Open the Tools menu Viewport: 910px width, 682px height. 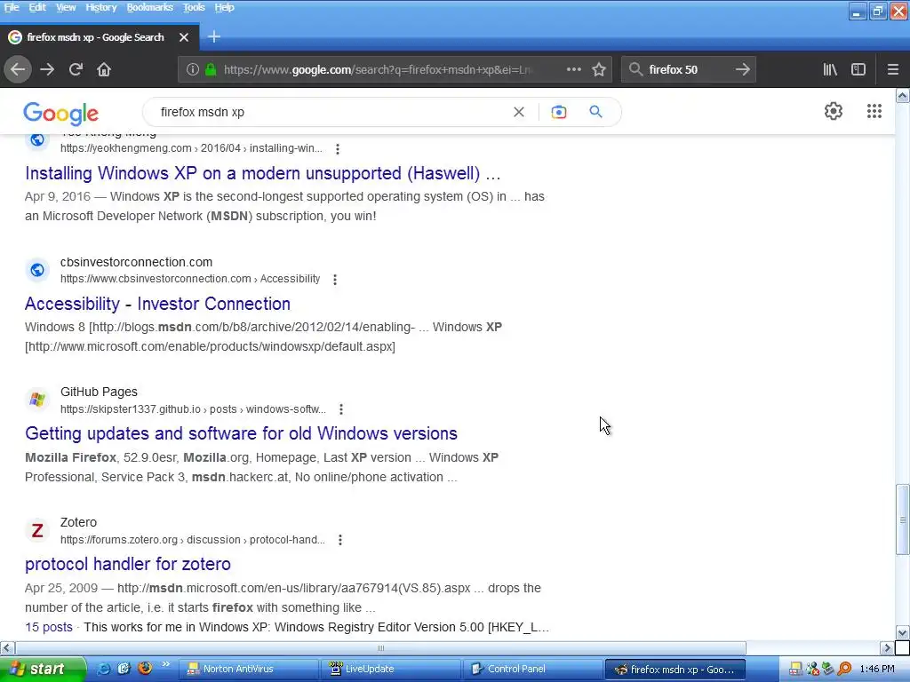click(x=194, y=7)
